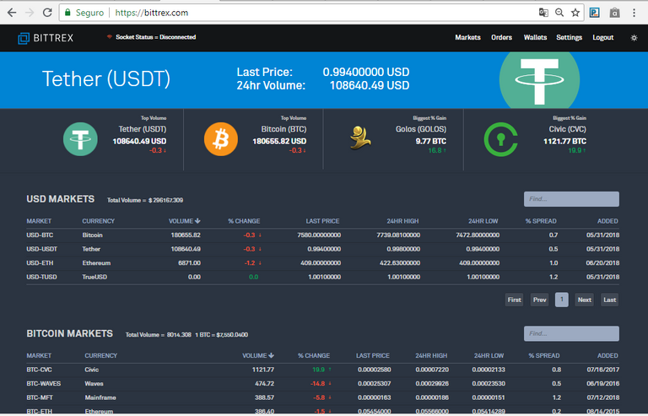Image resolution: width=648 pixels, height=416 pixels.
Task: Click the Bitcoin orange icon
Action: click(x=221, y=138)
